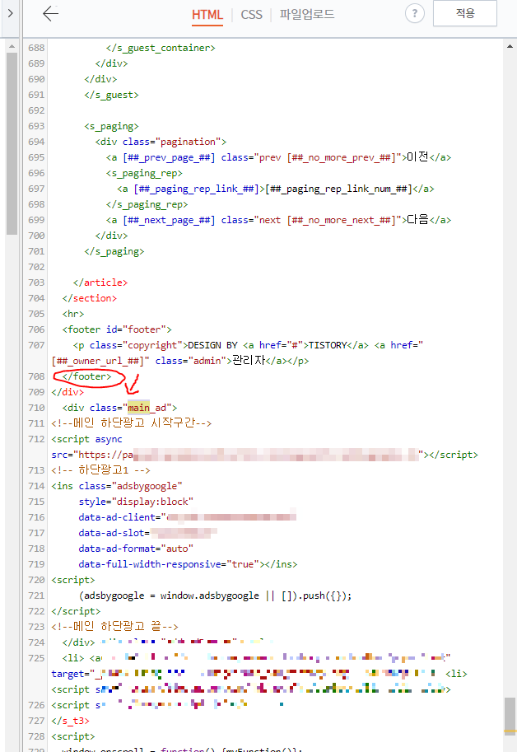Click the code editor scroll-up arrow
517x752 pixels.
(510, 46)
